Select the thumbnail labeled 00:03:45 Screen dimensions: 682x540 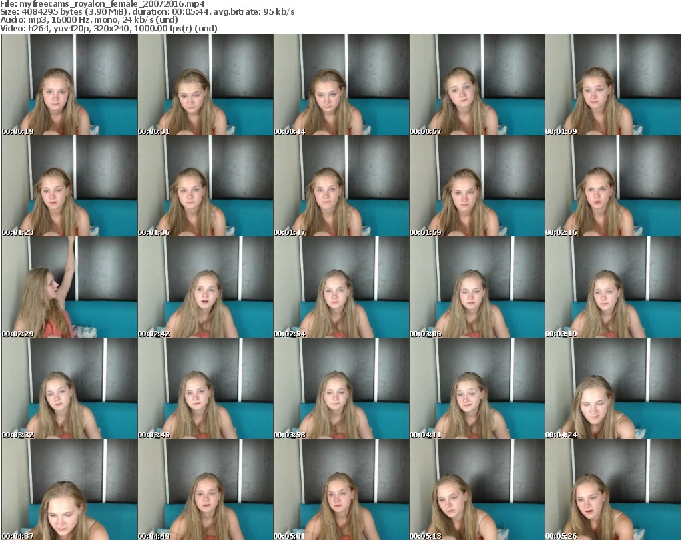tap(205, 388)
